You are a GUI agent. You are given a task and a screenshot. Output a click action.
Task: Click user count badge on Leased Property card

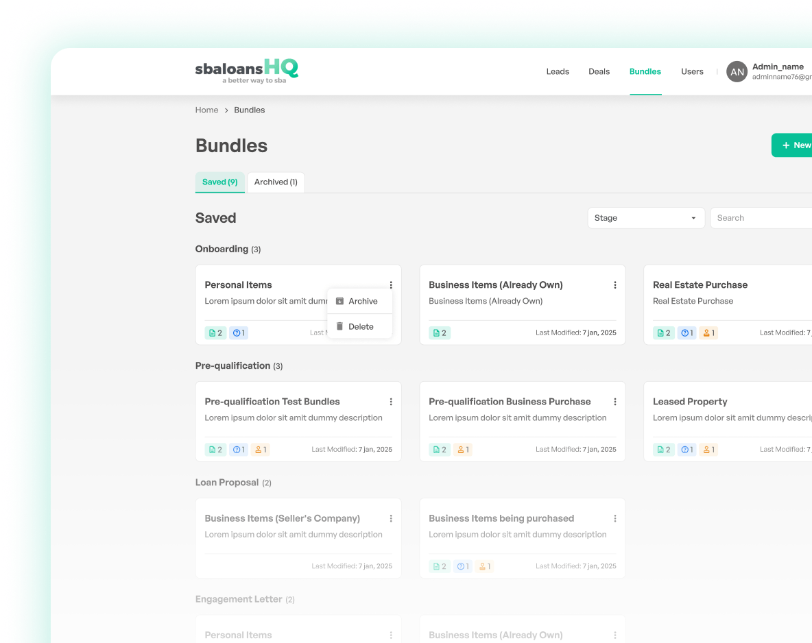[x=708, y=450]
